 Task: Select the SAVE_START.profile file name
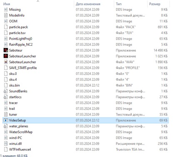coord(23,68)
